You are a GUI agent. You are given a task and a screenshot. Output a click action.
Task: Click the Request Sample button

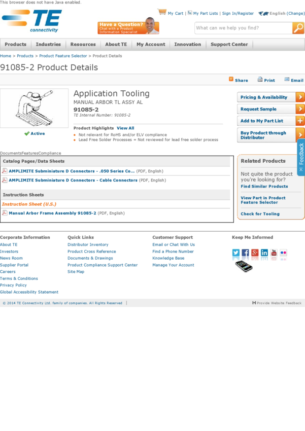(271, 109)
